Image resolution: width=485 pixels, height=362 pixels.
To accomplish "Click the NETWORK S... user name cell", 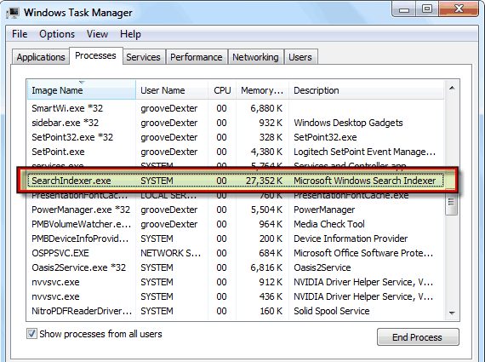I will coord(170,253).
